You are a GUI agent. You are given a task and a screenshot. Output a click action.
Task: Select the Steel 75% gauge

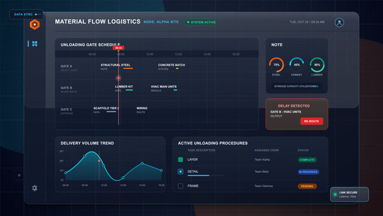[276, 65]
